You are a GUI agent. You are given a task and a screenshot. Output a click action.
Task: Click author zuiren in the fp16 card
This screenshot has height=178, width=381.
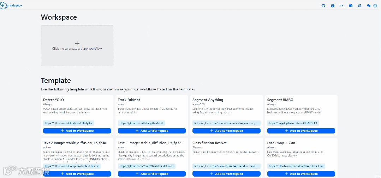[47, 147]
